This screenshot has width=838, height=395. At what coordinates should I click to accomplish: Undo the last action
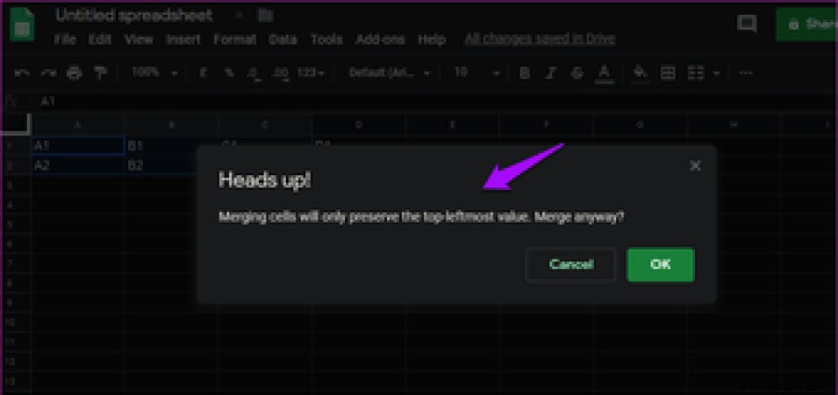coord(22,73)
